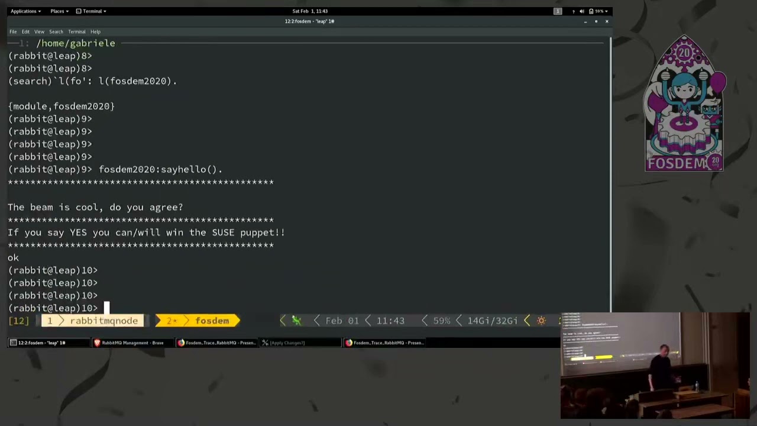Click the {module,fosdem2020} output line

pos(62,106)
